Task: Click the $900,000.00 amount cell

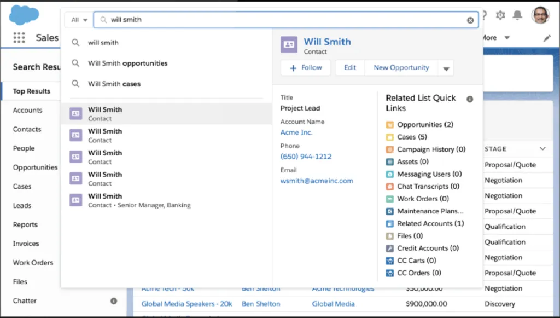Action: click(x=427, y=304)
